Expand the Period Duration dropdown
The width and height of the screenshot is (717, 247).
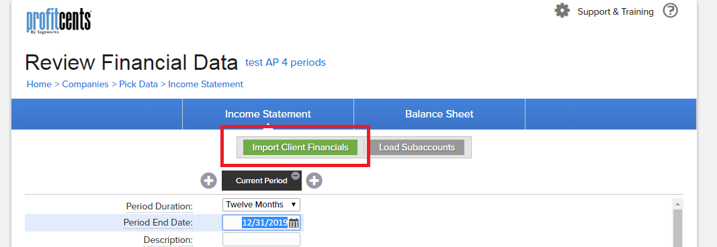[261, 205]
